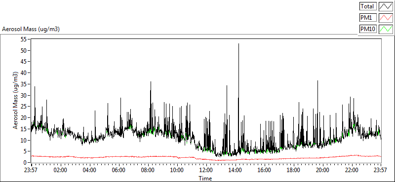Select the Total legend label
Image resolution: width=395 pixels, height=182 pixels.
pos(368,6)
